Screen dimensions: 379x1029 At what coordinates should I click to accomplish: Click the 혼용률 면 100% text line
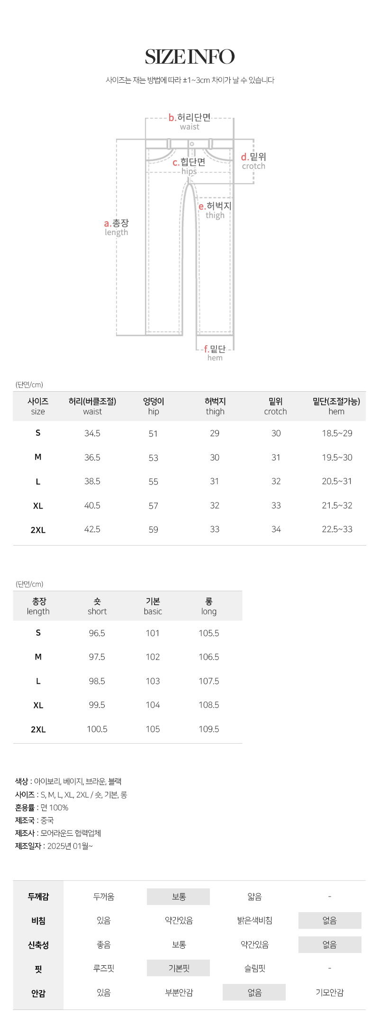pos(42,807)
